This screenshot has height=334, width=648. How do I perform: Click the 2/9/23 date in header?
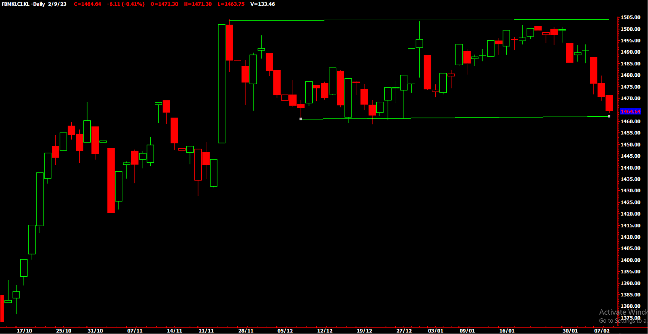57,4
